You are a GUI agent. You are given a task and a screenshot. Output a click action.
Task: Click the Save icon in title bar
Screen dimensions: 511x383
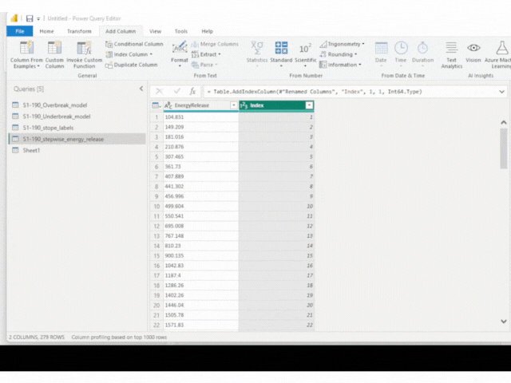pyautogui.click(x=30, y=18)
